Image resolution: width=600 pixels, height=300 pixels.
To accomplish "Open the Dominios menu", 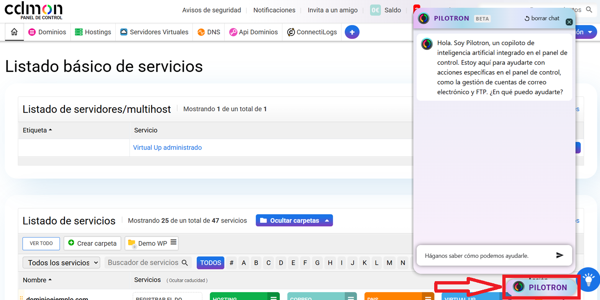I will (47, 32).
